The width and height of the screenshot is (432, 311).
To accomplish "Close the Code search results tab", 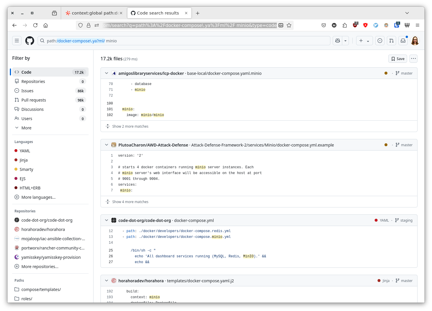I will (186, 13).
